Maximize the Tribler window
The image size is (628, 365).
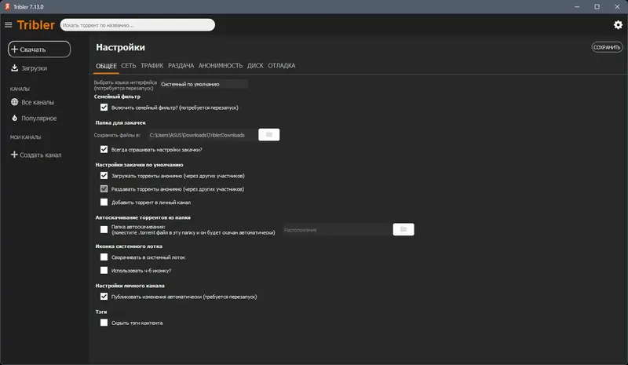pos(597,7)
